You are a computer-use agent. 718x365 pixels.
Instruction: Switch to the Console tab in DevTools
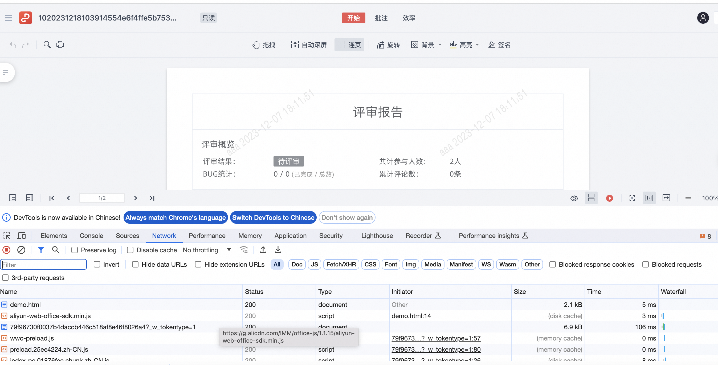[x=91, y=236]
